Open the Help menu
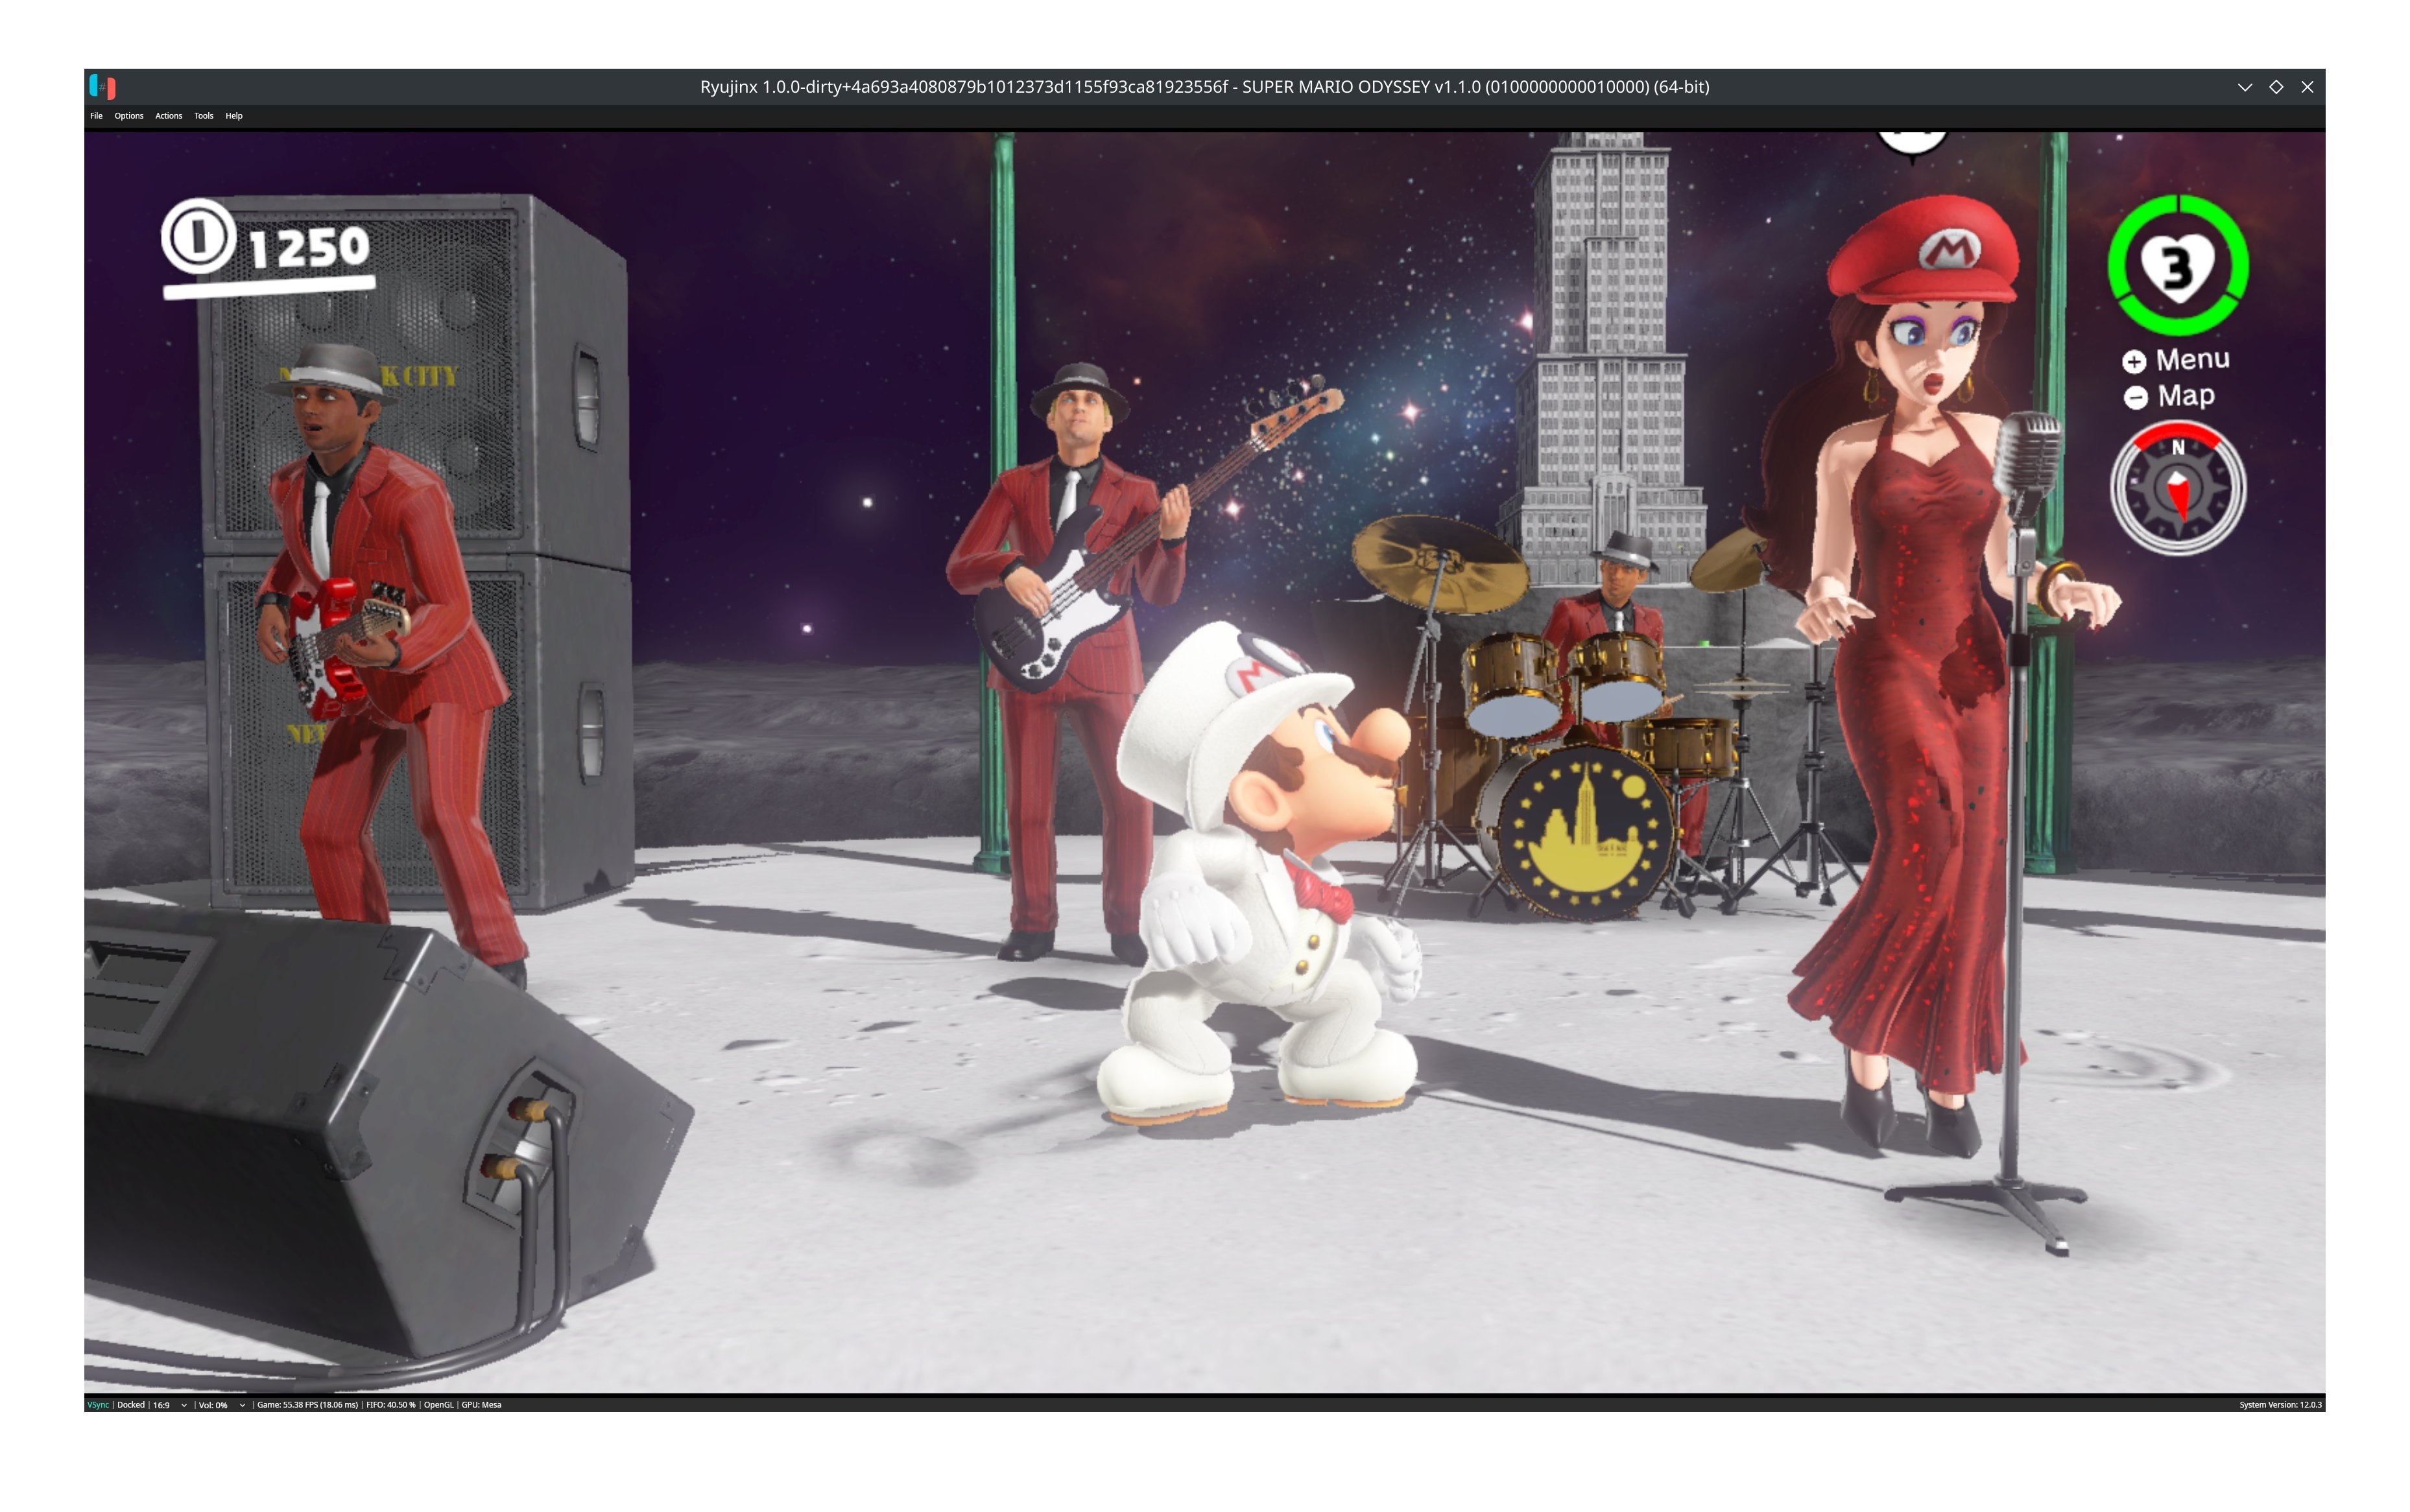The width and height of the screenshot is (2410, 1512). coord(234,116)
